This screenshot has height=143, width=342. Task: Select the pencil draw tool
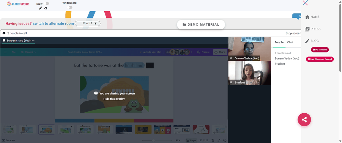click(x=41, y=8)
